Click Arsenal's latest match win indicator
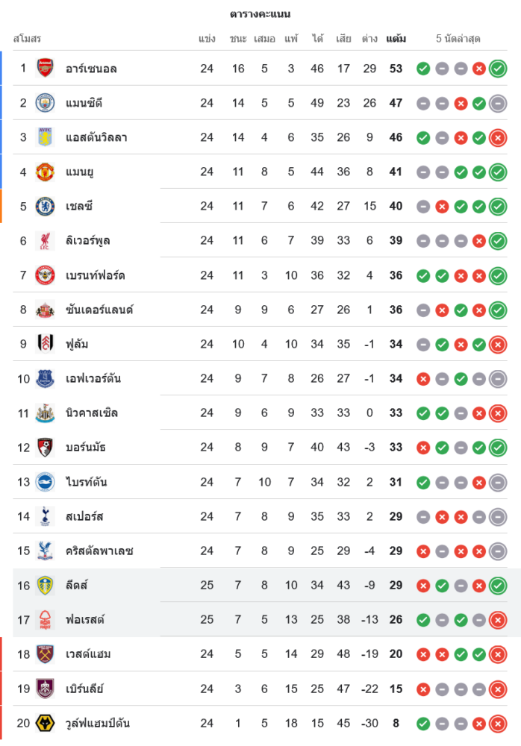This screenshot has height=746, width=521. (498, 69)
